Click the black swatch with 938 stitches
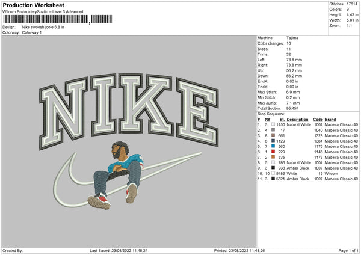 tap(273, 168)
